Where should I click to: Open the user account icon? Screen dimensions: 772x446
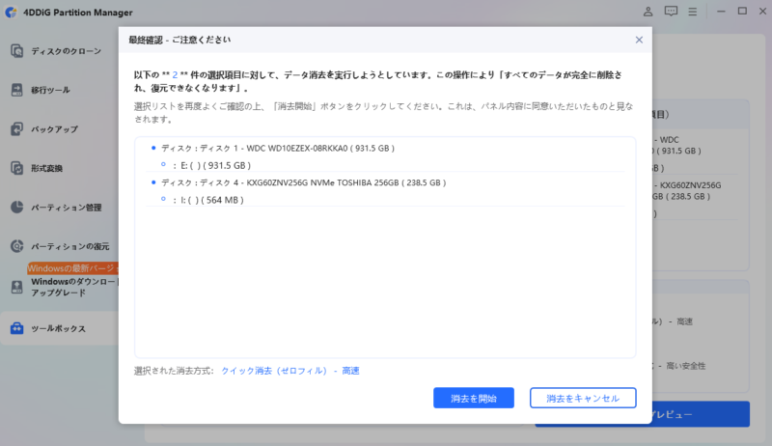pos(647,12)
